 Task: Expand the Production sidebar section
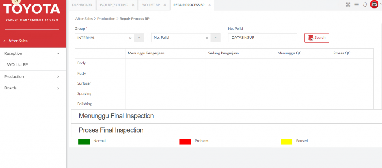click(58, 77)
